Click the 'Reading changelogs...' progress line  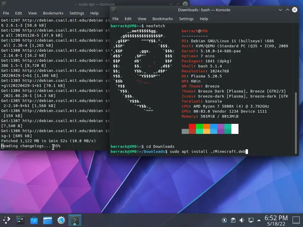tap(31, 146)
